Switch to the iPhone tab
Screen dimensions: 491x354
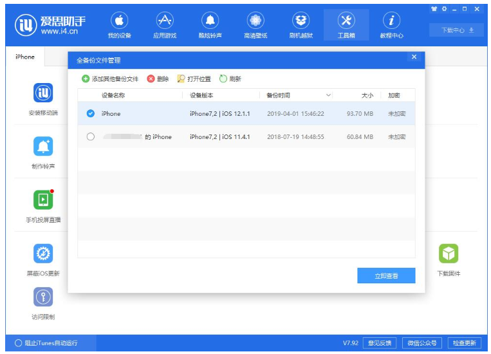(x=25, y=57)
